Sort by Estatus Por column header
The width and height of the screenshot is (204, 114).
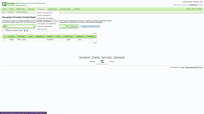(80, 36)
